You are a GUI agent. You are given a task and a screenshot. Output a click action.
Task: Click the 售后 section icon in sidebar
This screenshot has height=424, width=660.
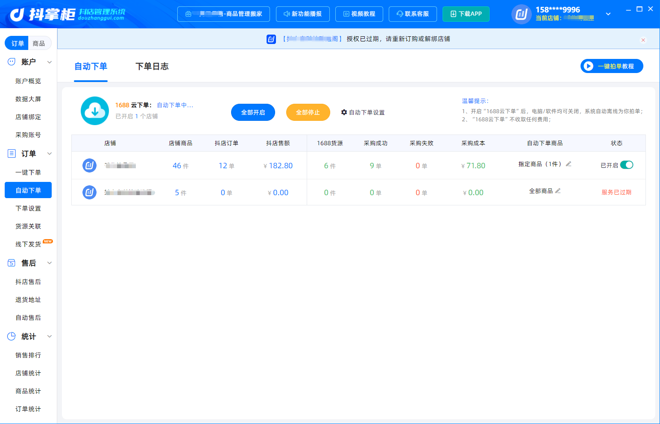pos(12,263)
